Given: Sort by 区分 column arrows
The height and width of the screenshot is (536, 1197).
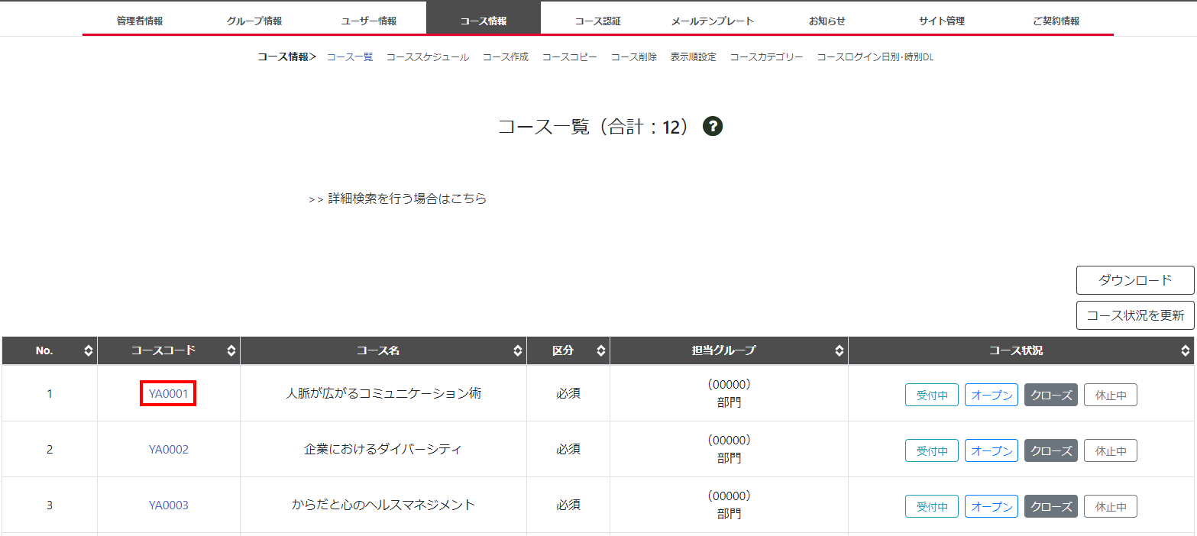Looking at the screenshot, I should (x=601, y=351).
